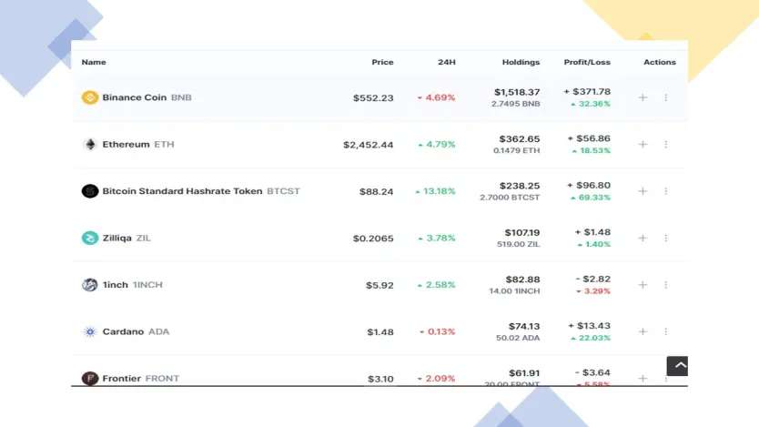759x427 pixels.
Task: Open more options for Cardano row
Action: coord(665,331)
